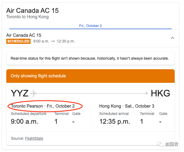Click the arrow between 9:00 a.m. and 12:35 p.m.
The height and width of the screenshot is (152, 184).
coord(53,41)
